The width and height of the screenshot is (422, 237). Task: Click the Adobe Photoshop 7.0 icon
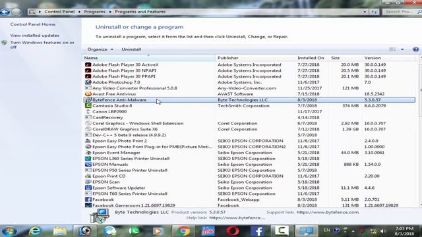click(88, 82)
